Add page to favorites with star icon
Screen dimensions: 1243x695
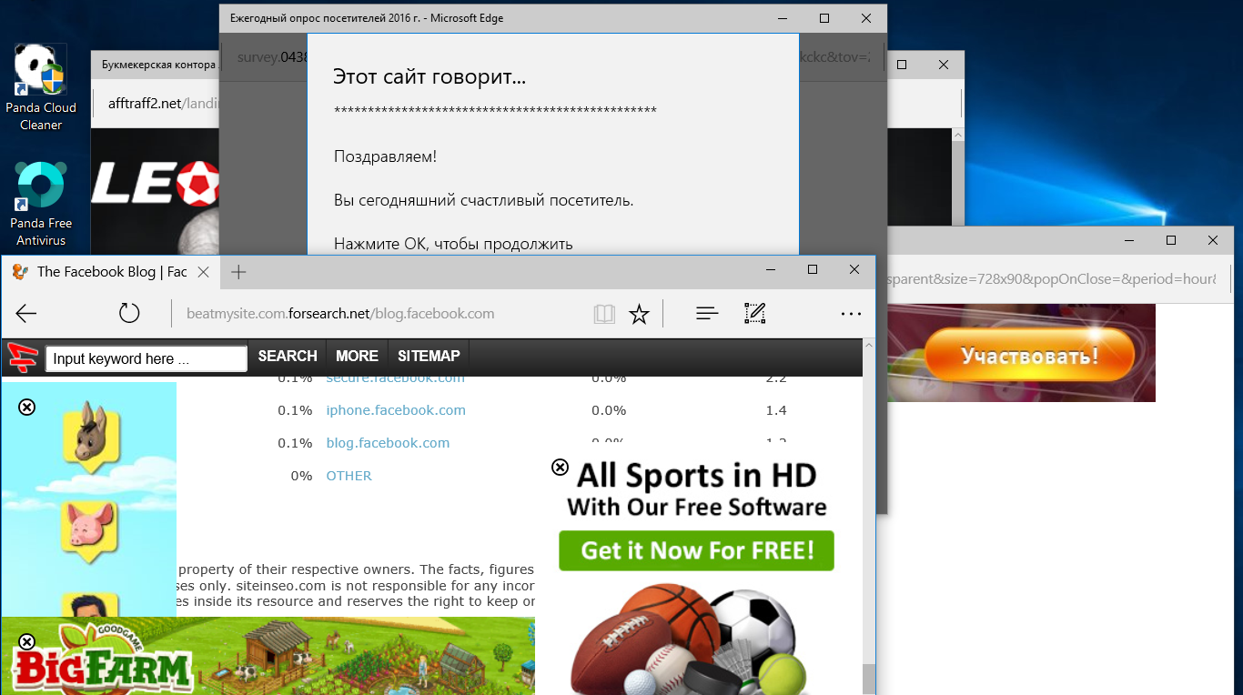click(640, 314)
